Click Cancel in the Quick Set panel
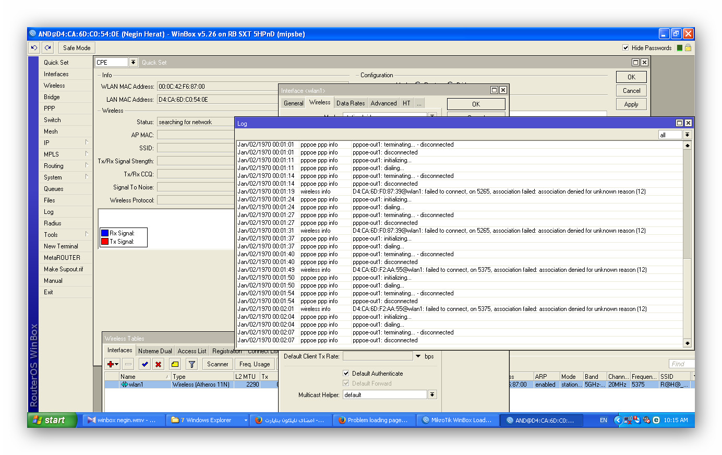This screenshot has height=455, width=722. tap(631, 90)
